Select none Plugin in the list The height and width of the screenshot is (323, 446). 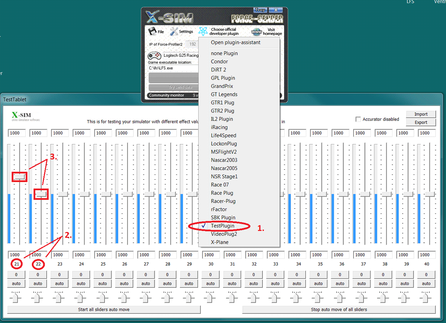pos(224,53)
